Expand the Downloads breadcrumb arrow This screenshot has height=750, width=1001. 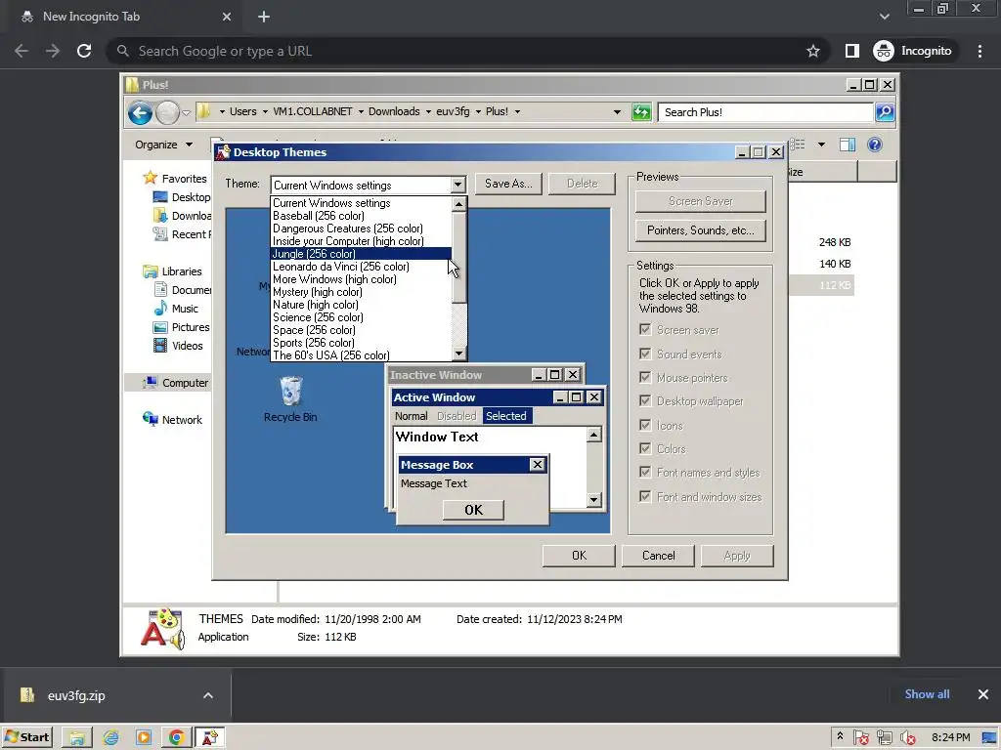point(428,111)
